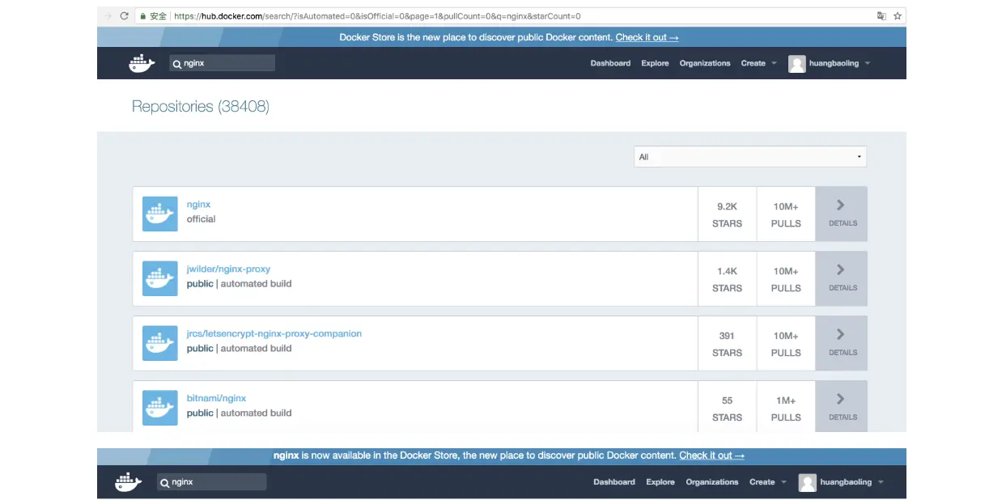
Task: Click the translate icon in address bar
Action: pyautogui.click(x=881, y=16)
